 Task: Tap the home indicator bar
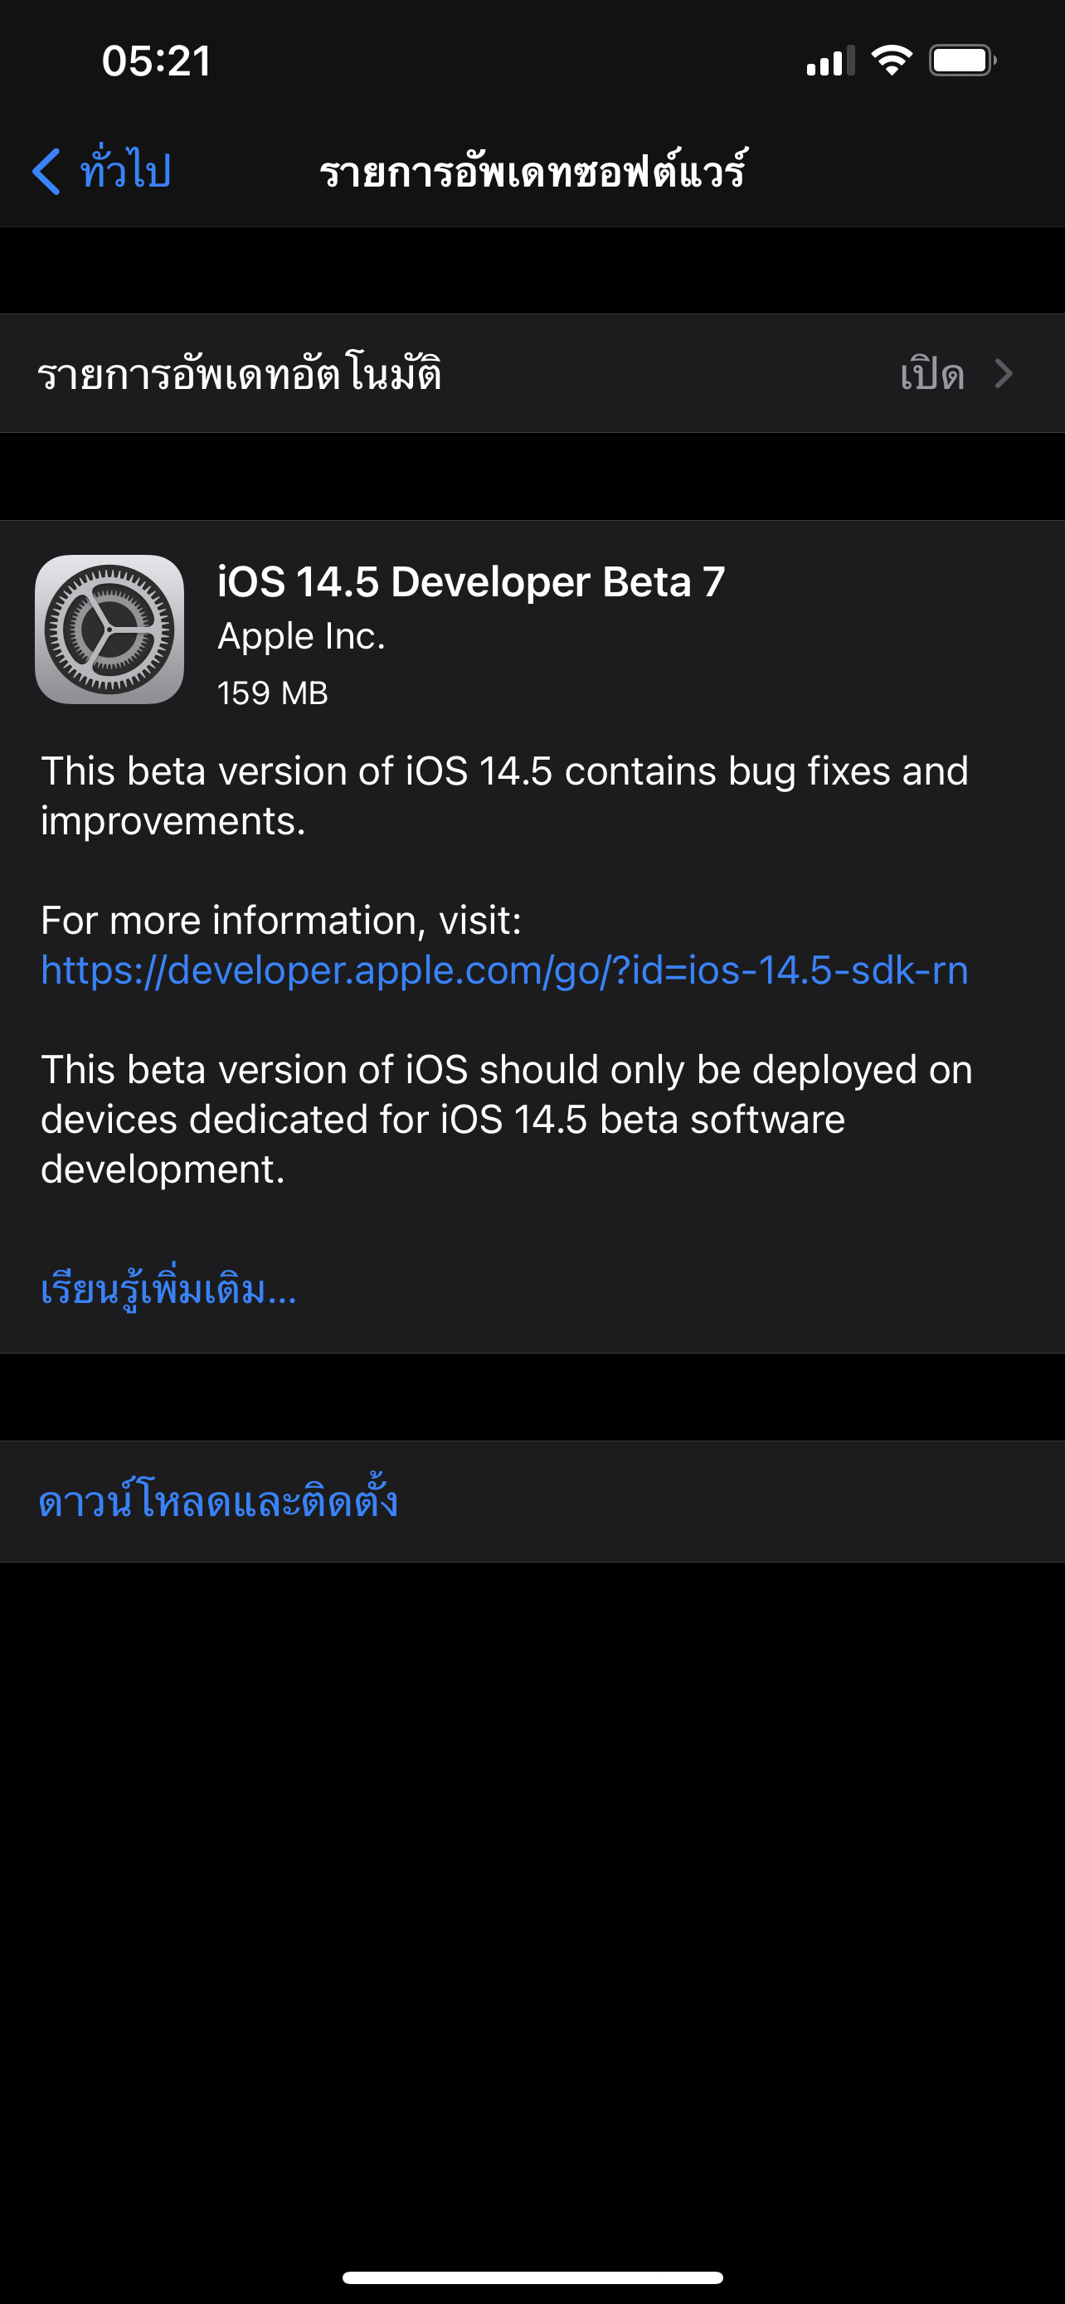[x=532, y=2277]
